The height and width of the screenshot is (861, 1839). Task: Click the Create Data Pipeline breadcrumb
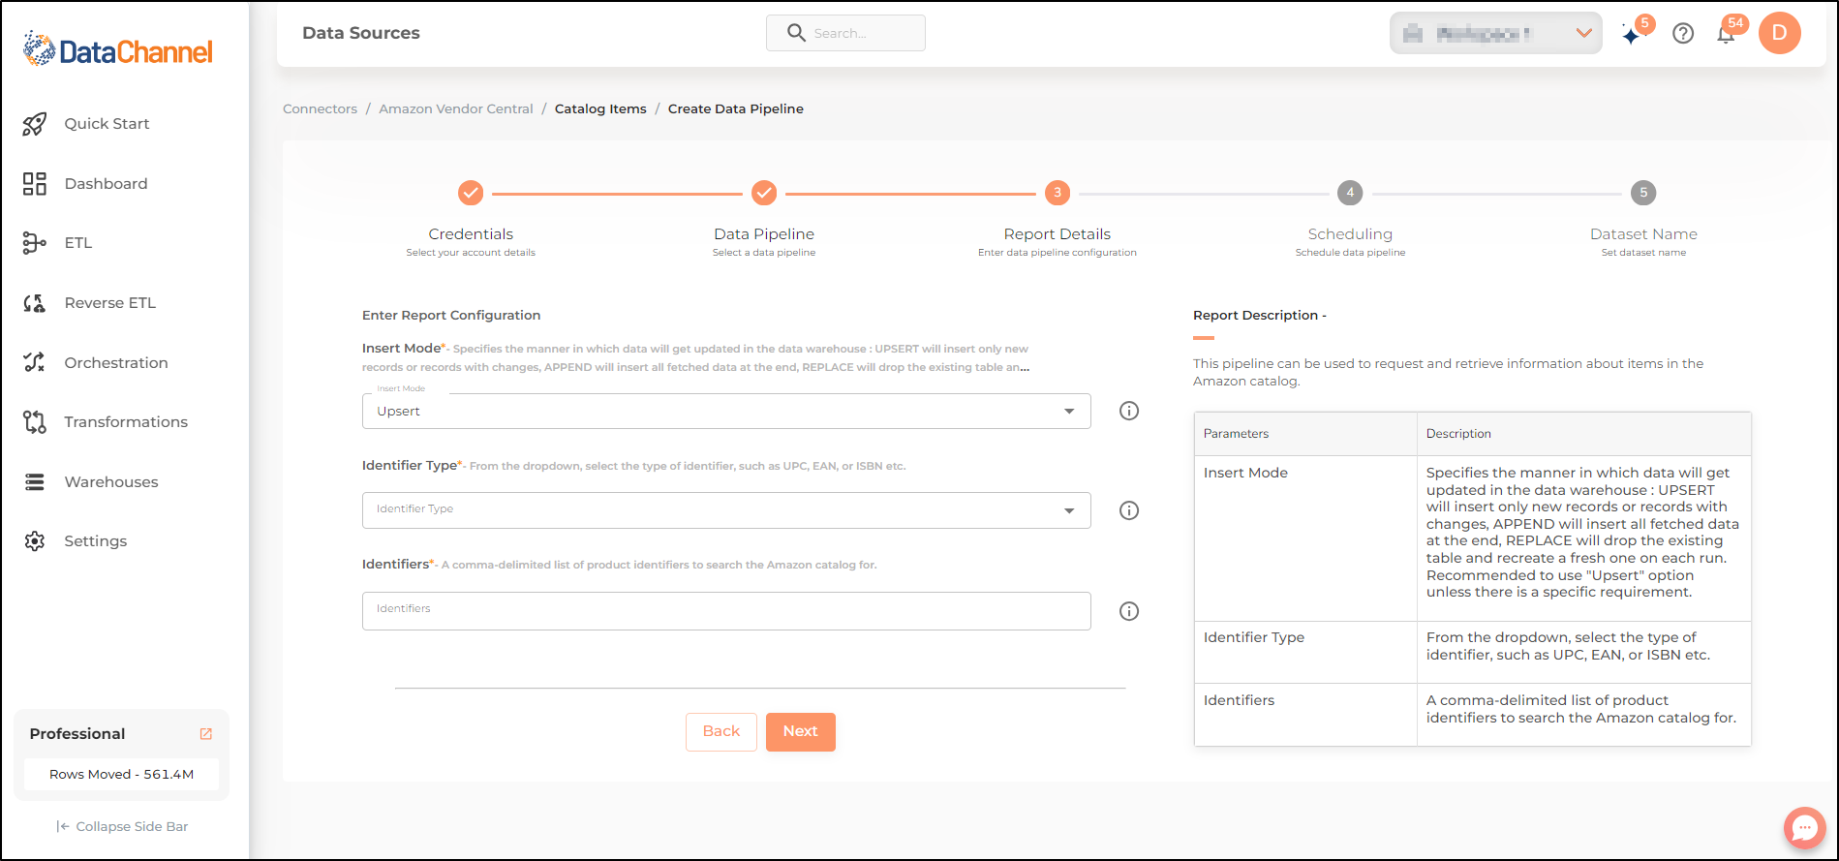pyautogui.click(x=736, y=108)
